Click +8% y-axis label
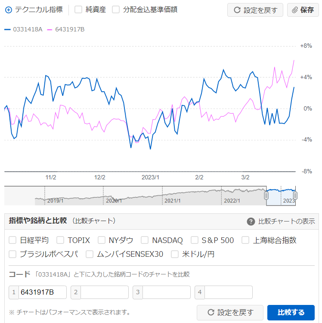The height and width of the screenshot is (323, 322). pyautogui.click(x=306, y=46)
